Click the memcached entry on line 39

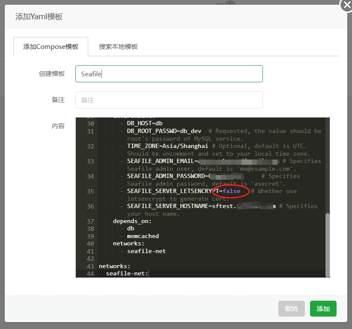pyautogui.click(x=143, y=236)
